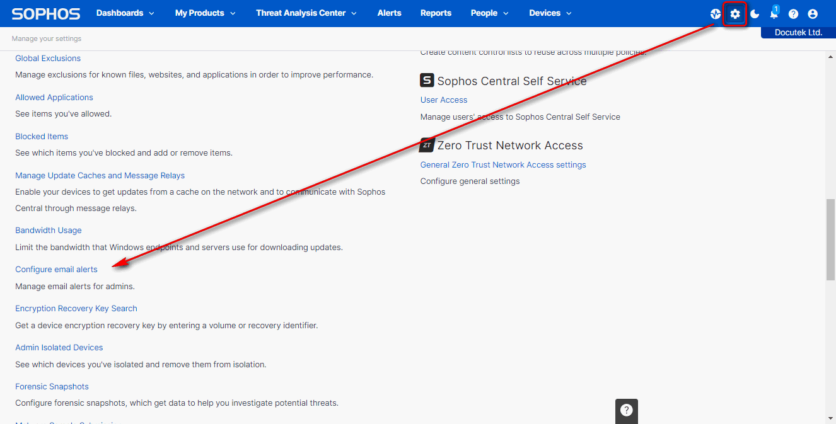836x424 pixels.
Task: Open Manage Update Caches and Message Relays
Action: coord(100,175)
